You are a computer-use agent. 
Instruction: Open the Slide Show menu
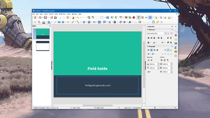point(62,14)
